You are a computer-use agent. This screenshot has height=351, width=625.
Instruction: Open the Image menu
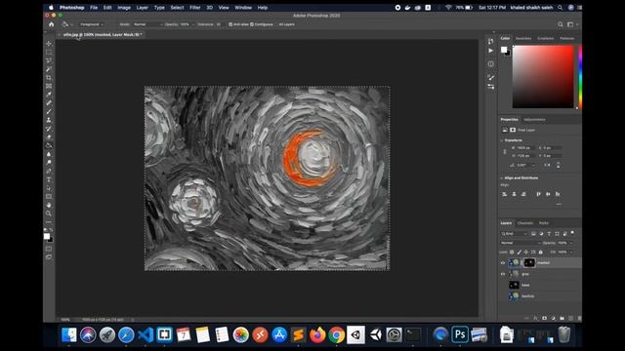[124, 7]
